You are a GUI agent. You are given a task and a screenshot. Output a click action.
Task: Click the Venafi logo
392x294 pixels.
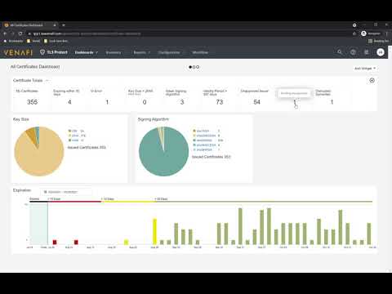18,52
